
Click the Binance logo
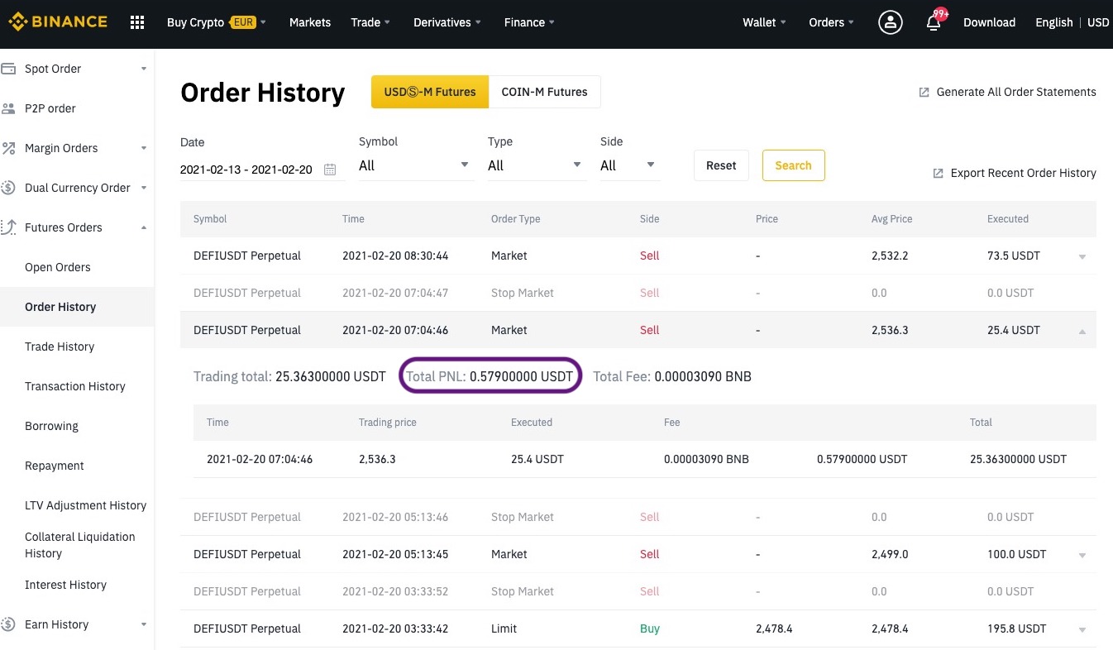tap(58, 22)
